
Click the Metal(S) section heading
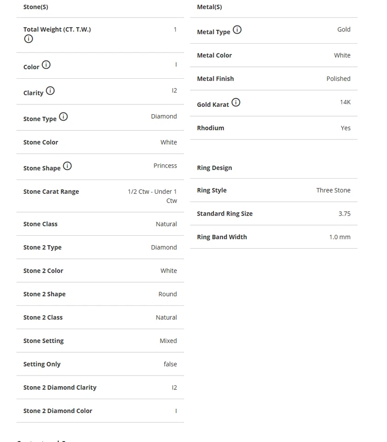click(209, 7)
